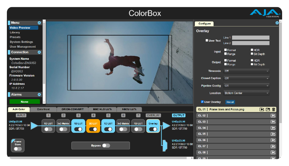
Task: Click the input arrow icon in pipeline
Action: [34, 126]
